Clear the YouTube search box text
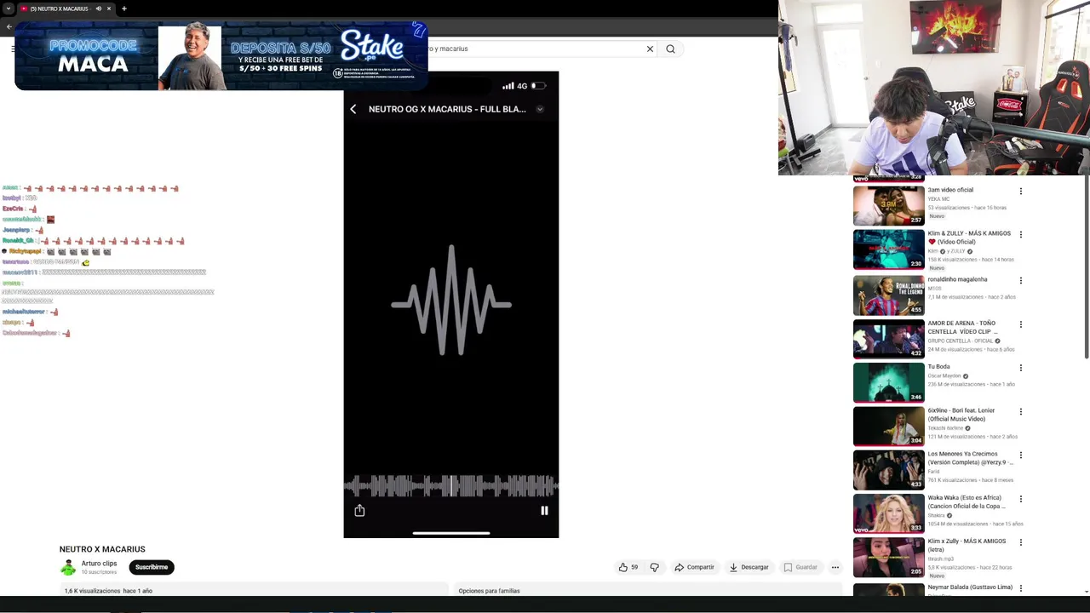1090x613 pixels. (x=650, y=49)
